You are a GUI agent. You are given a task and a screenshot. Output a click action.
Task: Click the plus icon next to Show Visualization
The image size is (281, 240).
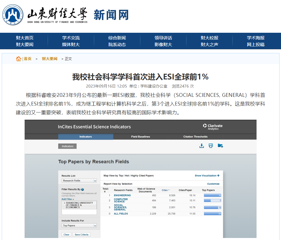(x=218, y=176)
